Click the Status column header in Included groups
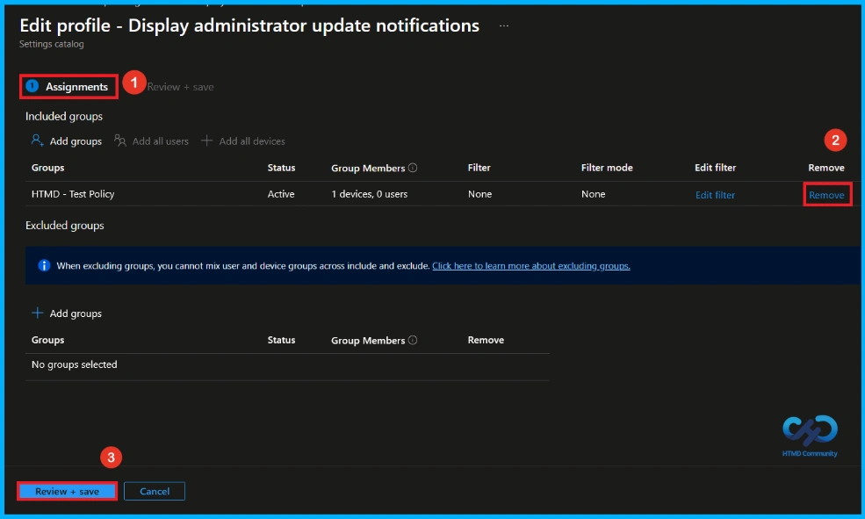 (281, 168)
